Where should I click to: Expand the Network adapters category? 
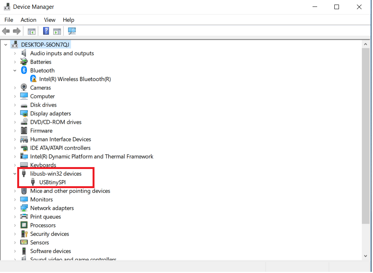pos(15,208)
